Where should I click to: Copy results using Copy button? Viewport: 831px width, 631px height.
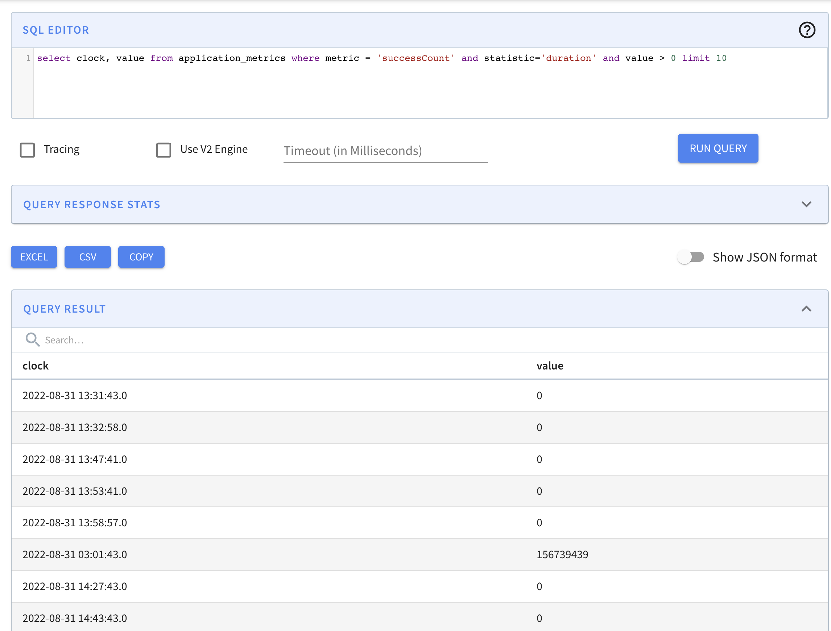coord(141,257)
